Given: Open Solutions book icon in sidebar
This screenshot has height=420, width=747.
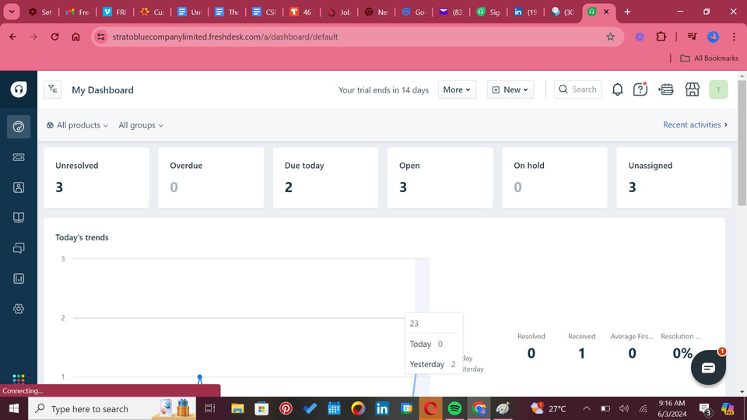Looking at the screenshot, I should coord(19,218).
